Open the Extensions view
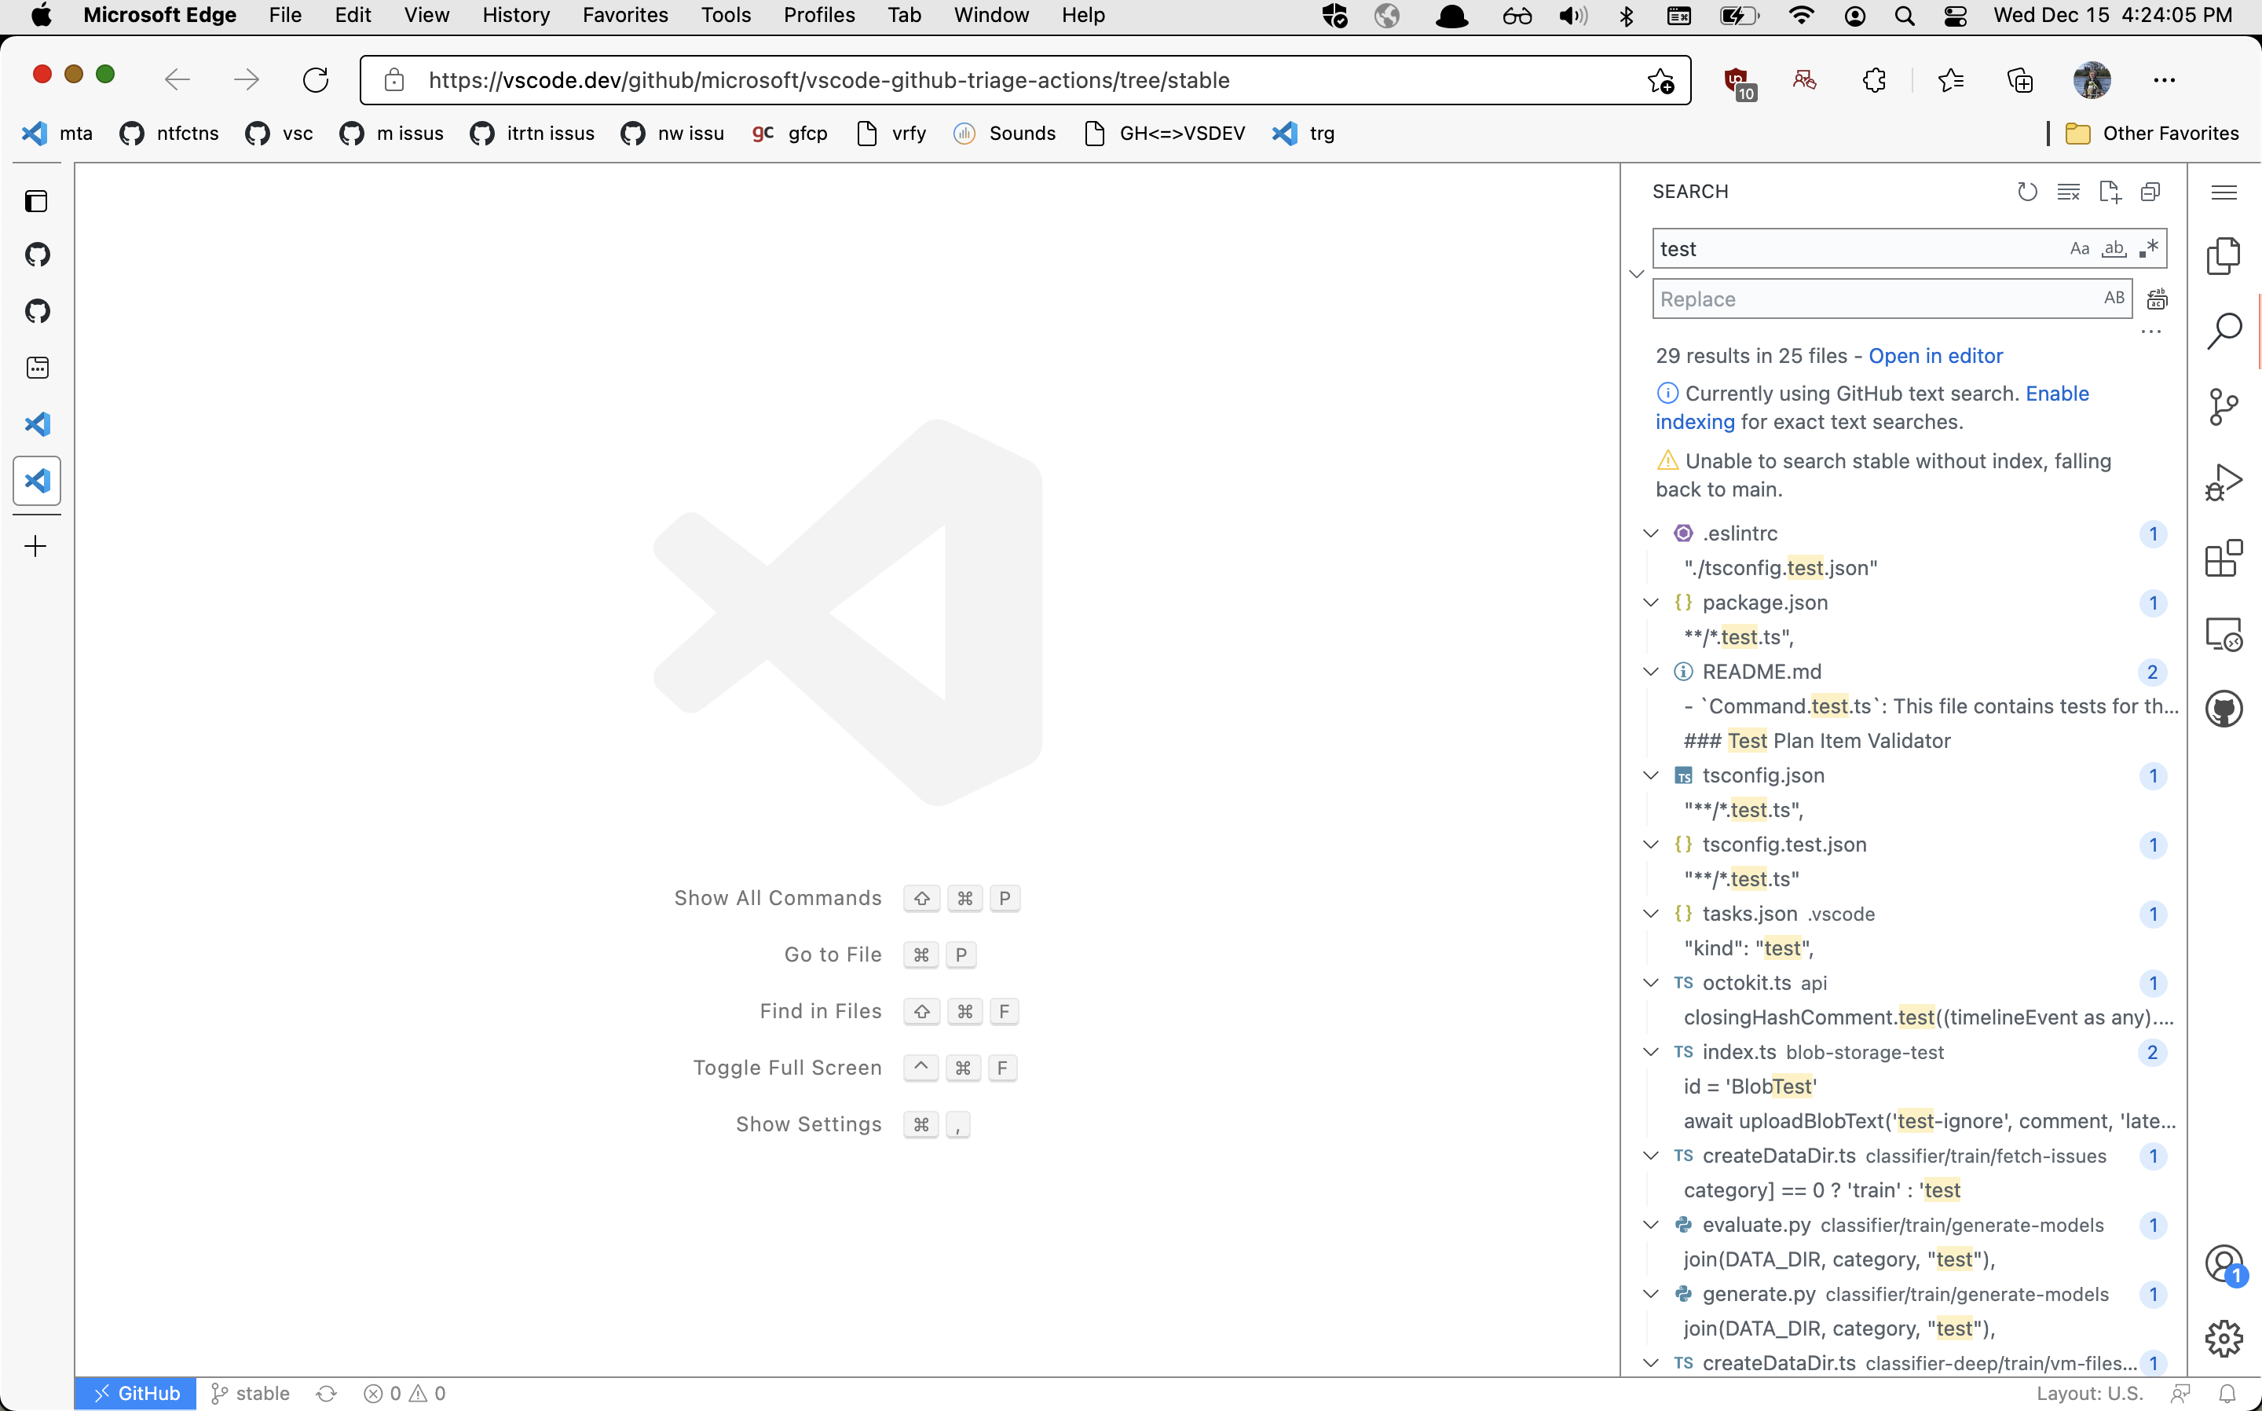This screenshot has width=2262, height=1411. (2224, 557)
